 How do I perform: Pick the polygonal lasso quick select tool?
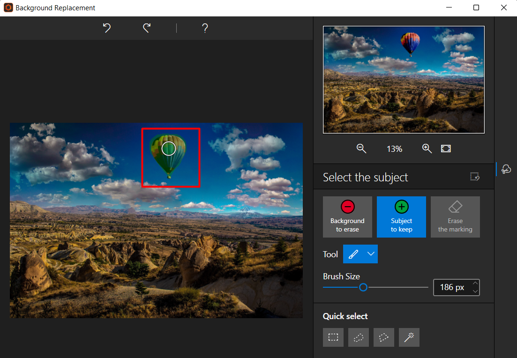point(384,337)
